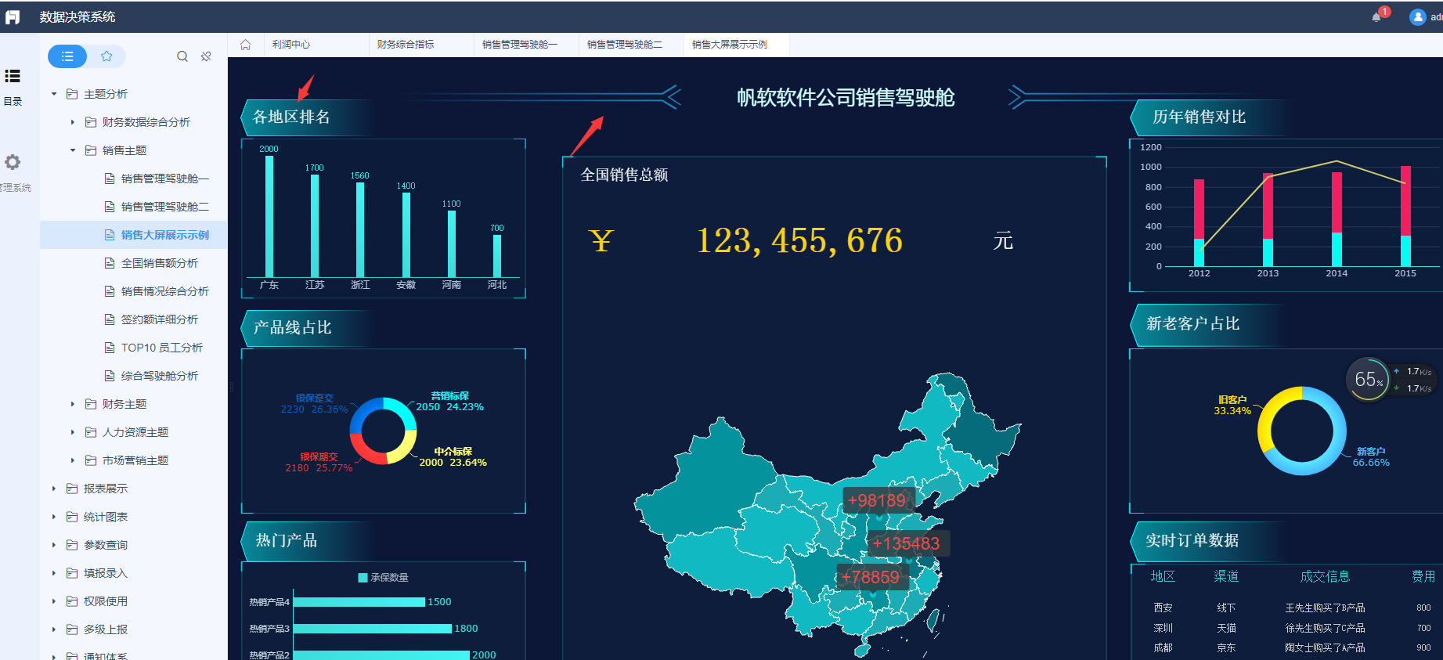Toggle the 承保数量 legend entry
The width and height of the screenshot is (1443, 660).
(384, 578)
